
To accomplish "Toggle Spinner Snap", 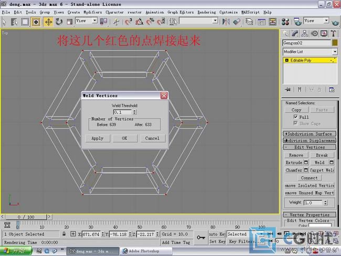I will click(x=161, y=22).
